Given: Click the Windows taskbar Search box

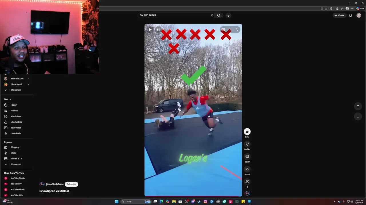Looking at the screenshot, I should point(136,202).
